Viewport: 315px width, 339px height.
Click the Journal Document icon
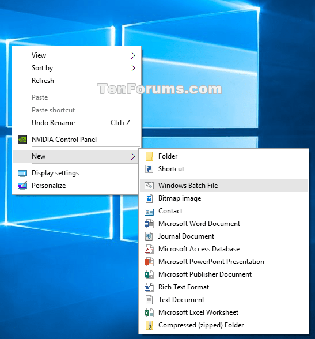[x=149, y=236]
